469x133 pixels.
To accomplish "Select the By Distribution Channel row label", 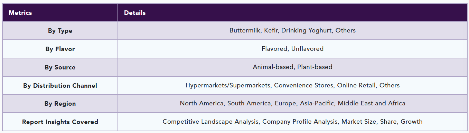I will [60, 86].
